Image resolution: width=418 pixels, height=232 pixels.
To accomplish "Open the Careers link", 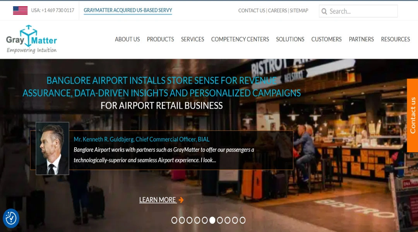I will (x=277, y=11).
